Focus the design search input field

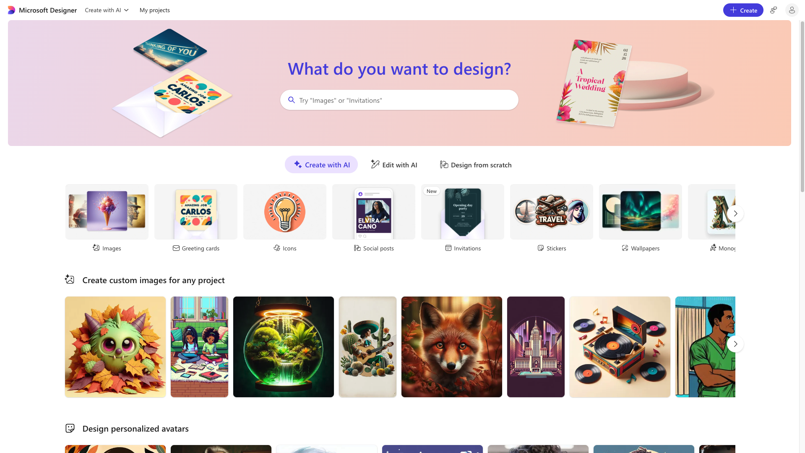coord(399,100)
